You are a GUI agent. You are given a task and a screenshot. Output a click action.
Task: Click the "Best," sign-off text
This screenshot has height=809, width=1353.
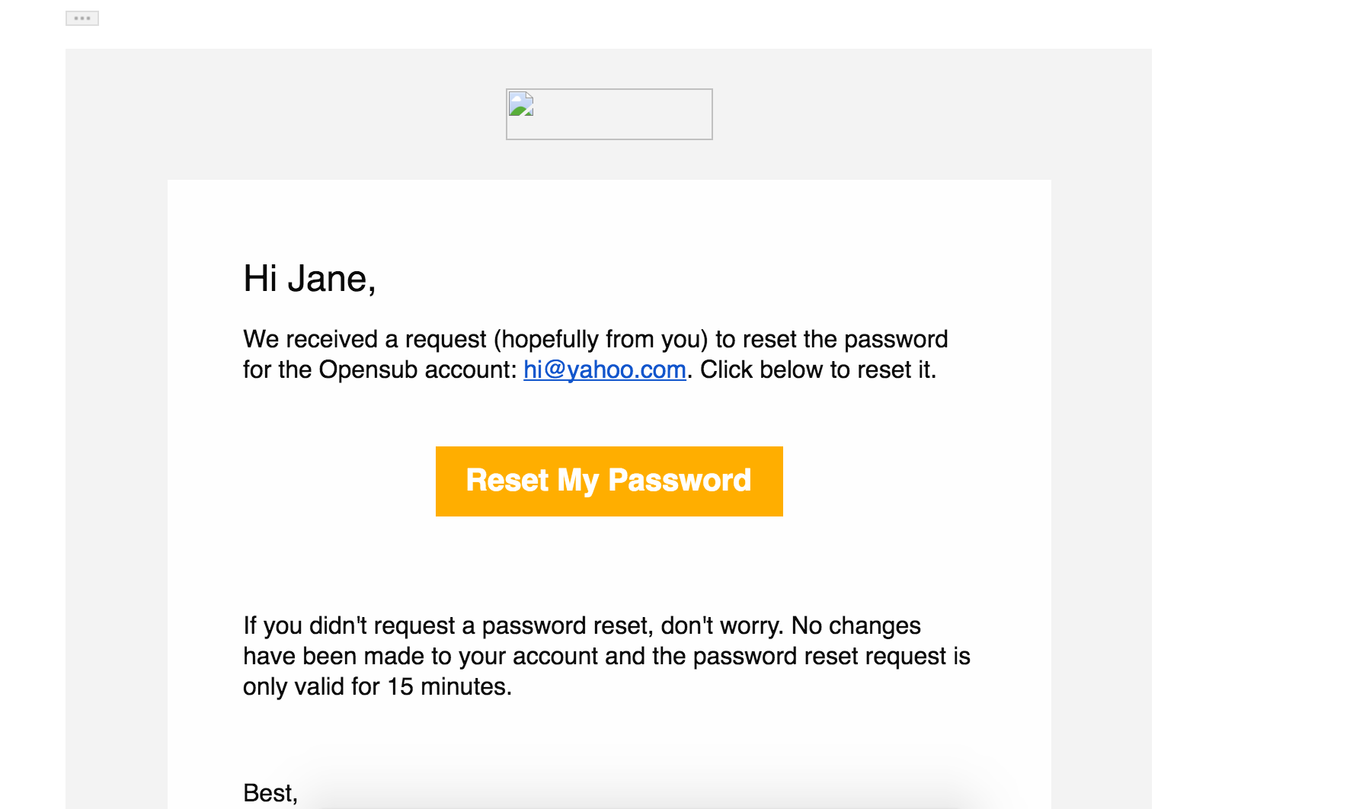(270, 793)
